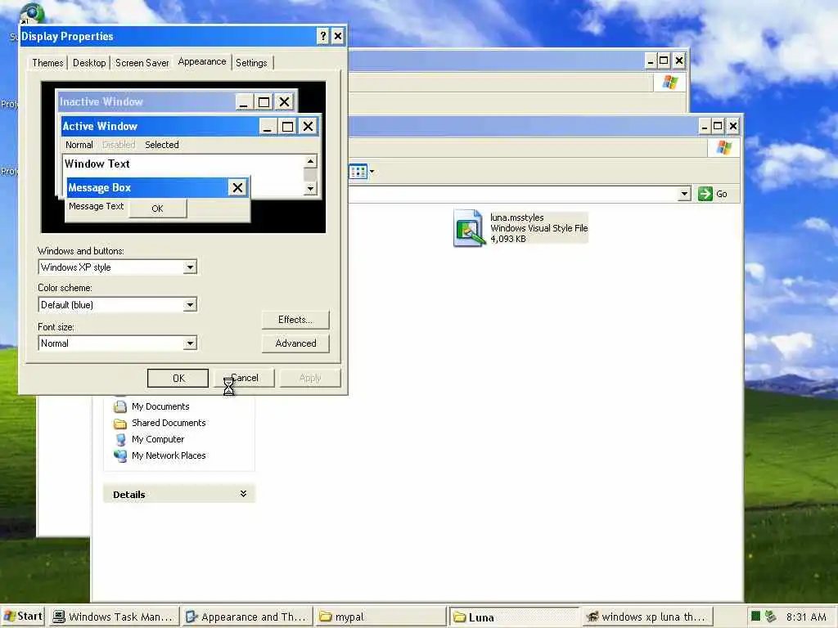Image resolution: width=838 pixels, height=628 pixels.
Task: Open the Font size dropdown
Action: 190,343
